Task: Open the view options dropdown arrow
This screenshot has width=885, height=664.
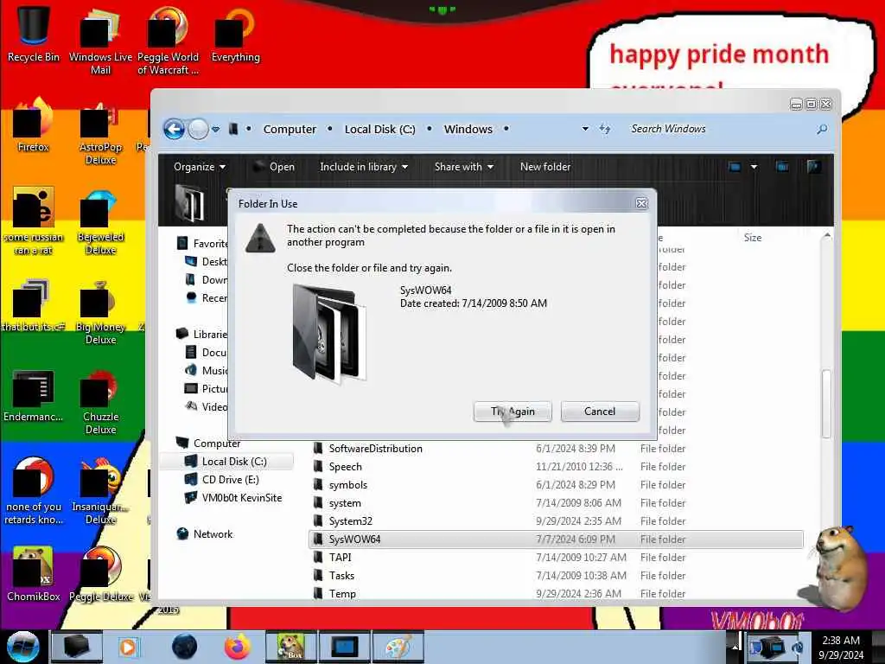Action: click(x=754, y=167)
